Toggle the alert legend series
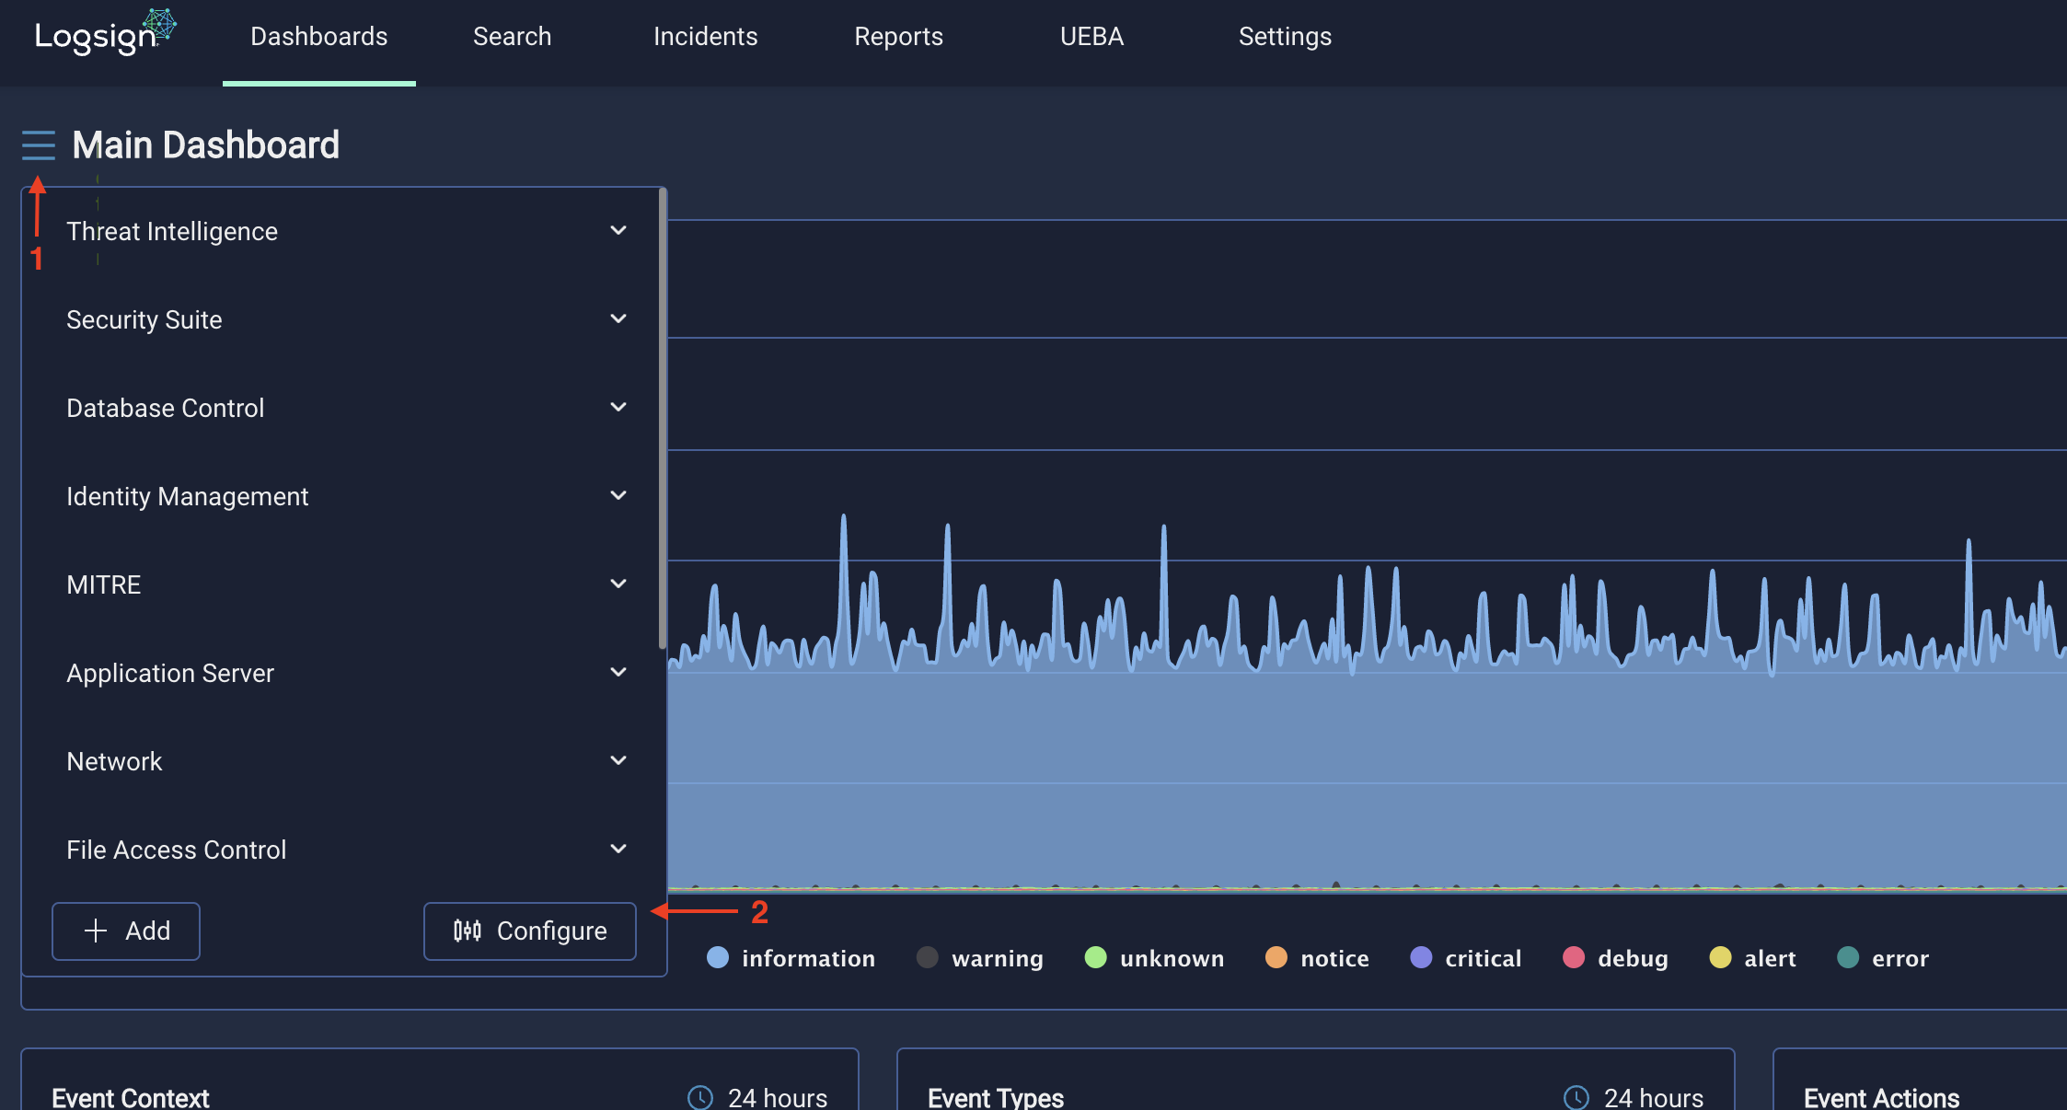Viewport: 2067px width, 1110px height. click(x=1752, y=958)
